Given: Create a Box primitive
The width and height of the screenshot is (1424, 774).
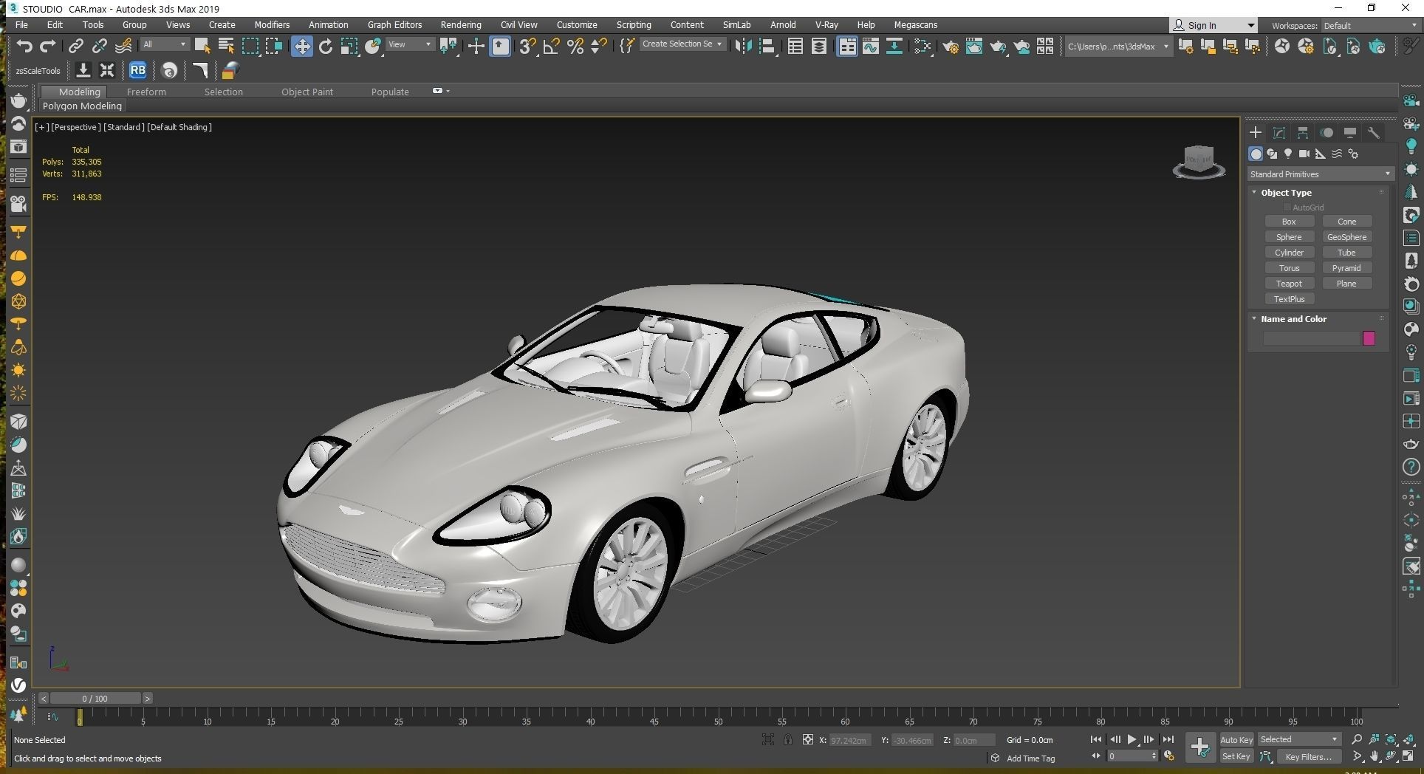Looking at the screenshot, I should [1289, 222].
